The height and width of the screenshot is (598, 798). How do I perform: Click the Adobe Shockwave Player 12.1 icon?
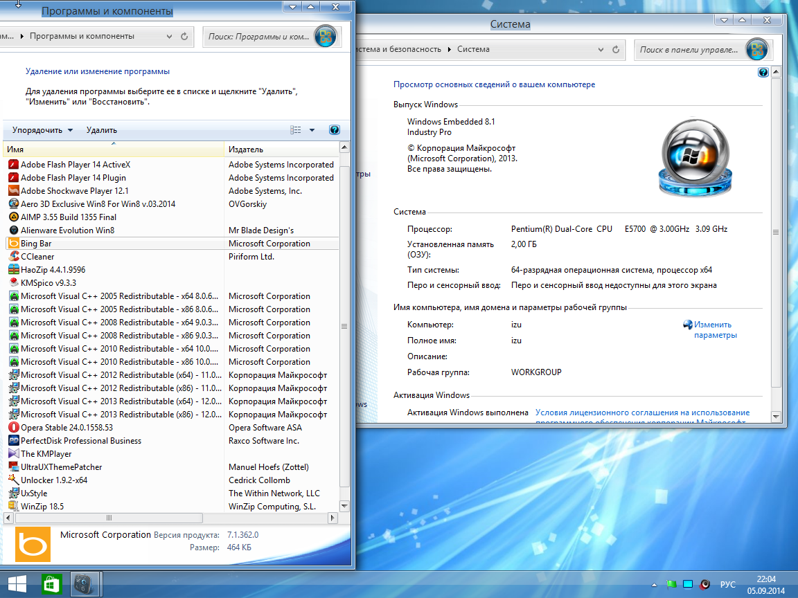(14, 191)
